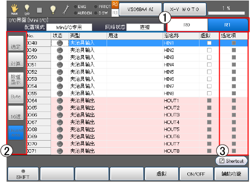Click the 辅助功能 button

(x=231, y=174)
